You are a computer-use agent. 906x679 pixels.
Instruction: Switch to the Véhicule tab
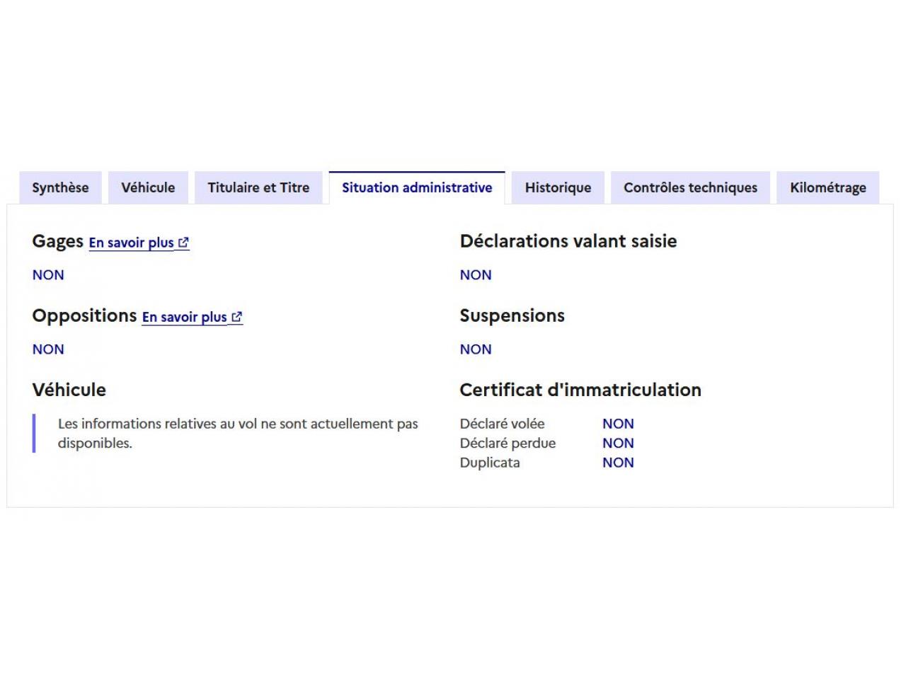(x=148, y=188)
